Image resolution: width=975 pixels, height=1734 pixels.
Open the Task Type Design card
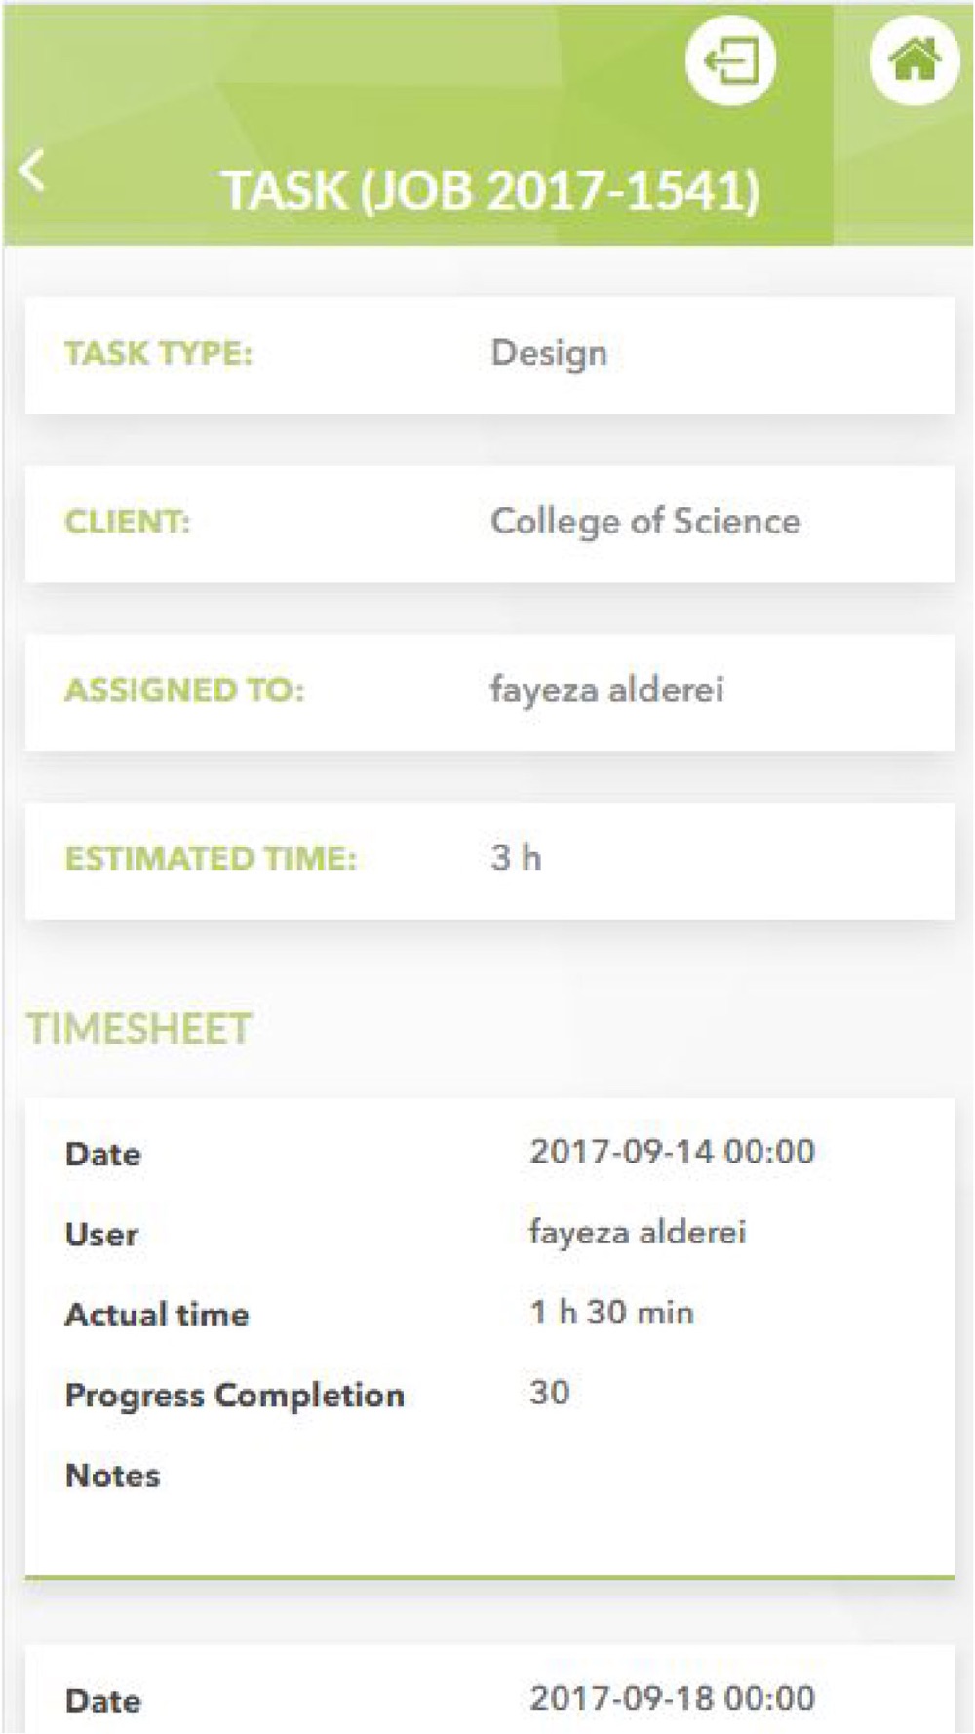click(489, 355)
